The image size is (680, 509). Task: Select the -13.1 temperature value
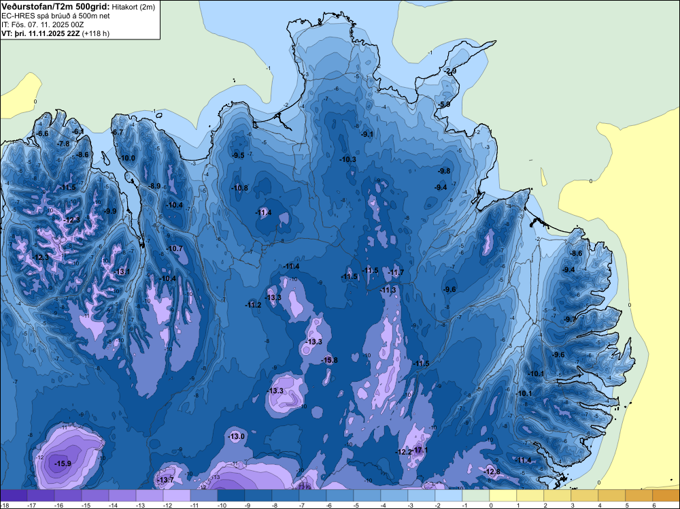[122, 272]
